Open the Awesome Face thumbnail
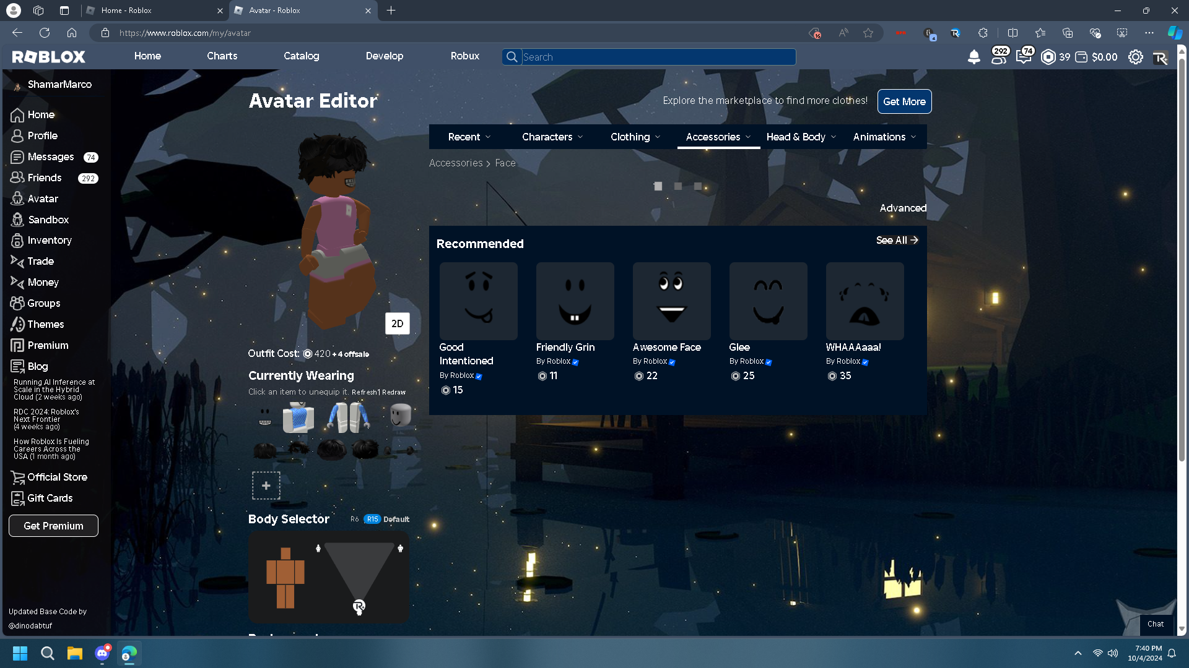The height and width of the screenshot is (668, 1189). coord(672,301)
